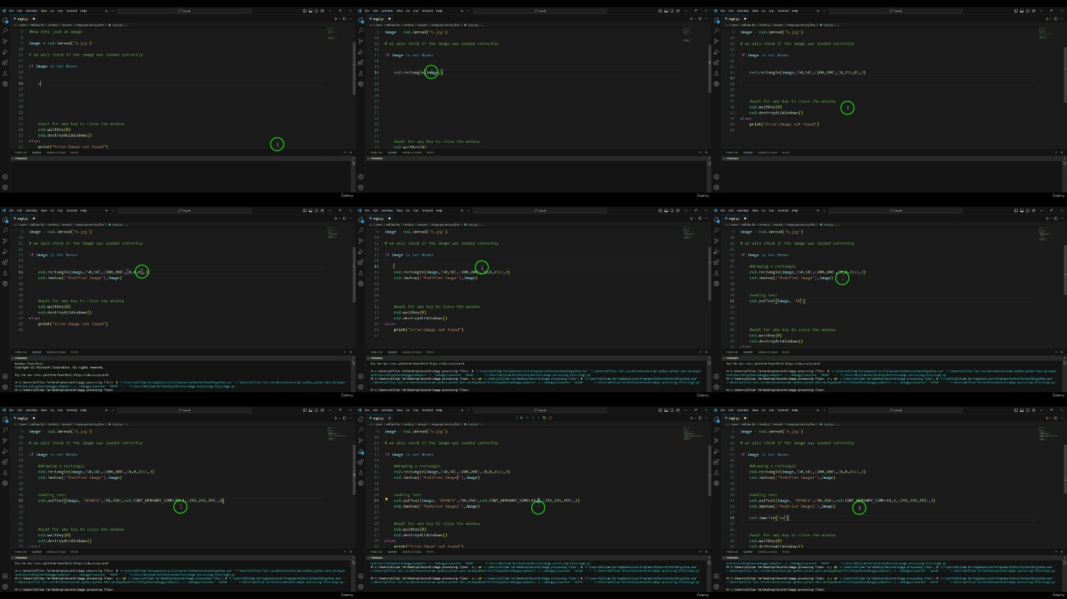Screen dimensions: 1067x599
Task: Open More Actions ellipsis in the '#Now lets load' frame
Action: click(350, 18)
